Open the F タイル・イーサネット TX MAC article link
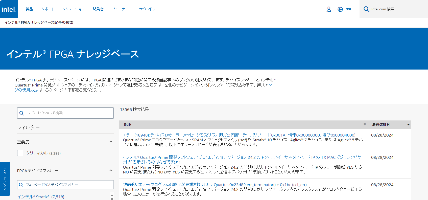 [242, 160]
